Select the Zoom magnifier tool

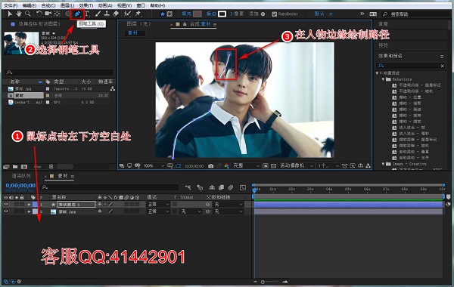click(x=28, y=14)
